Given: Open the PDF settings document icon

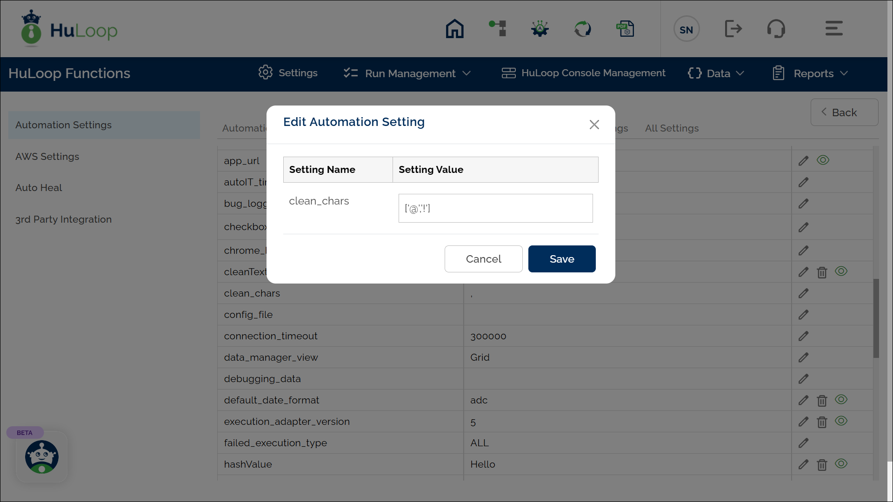Looking at the screenshot, I should click(625, 29).
